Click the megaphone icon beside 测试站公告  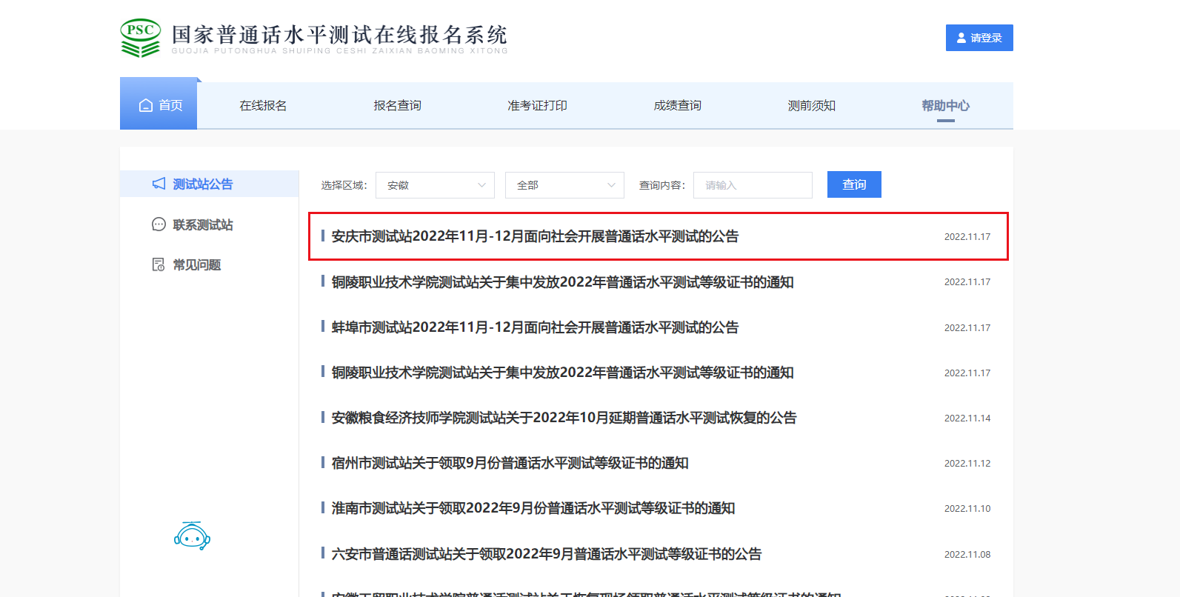[159, 184]
